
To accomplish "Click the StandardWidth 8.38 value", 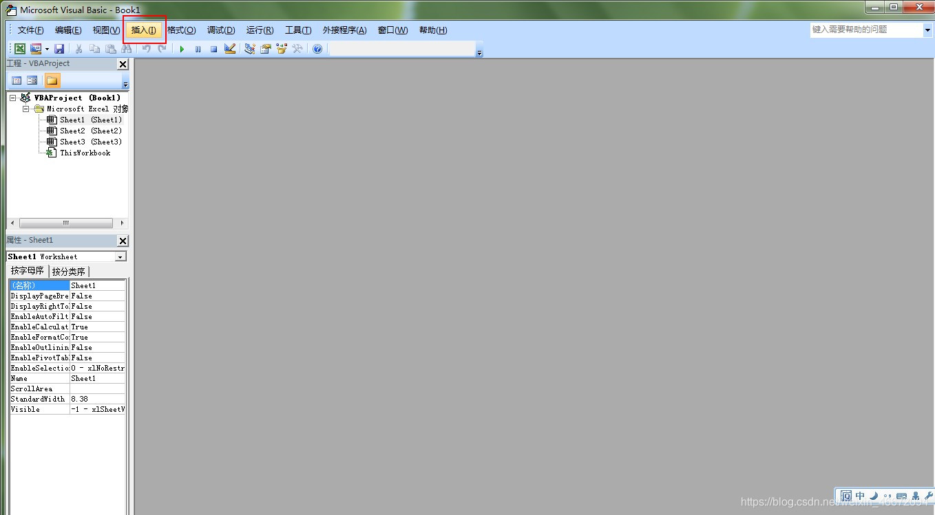I will [x=98, y=399].
